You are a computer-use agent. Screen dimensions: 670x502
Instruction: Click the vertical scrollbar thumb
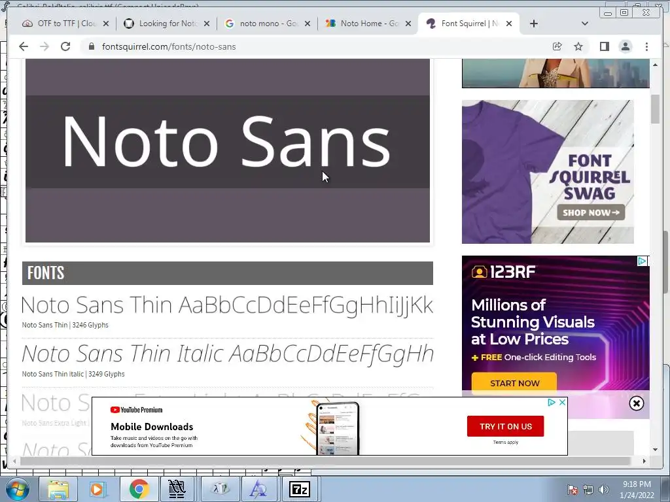tap(655, 109)
